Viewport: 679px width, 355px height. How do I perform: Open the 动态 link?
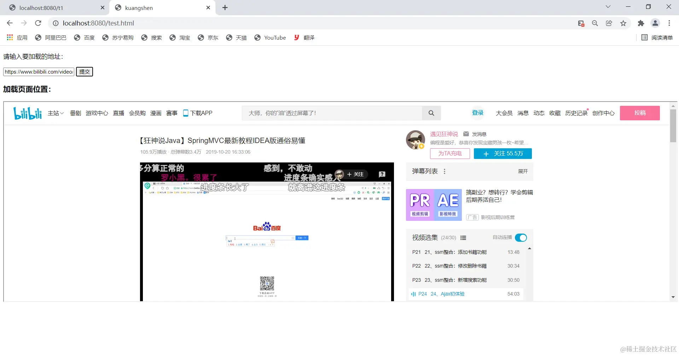click(539, 113)
